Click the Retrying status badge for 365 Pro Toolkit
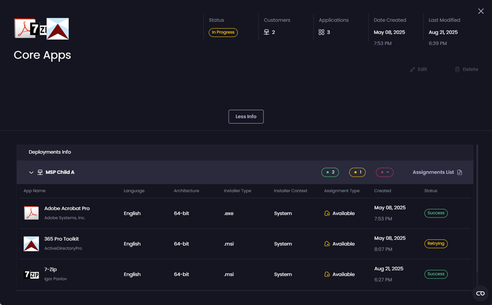Viewport: 492px width, 305px height. [435, 243]
